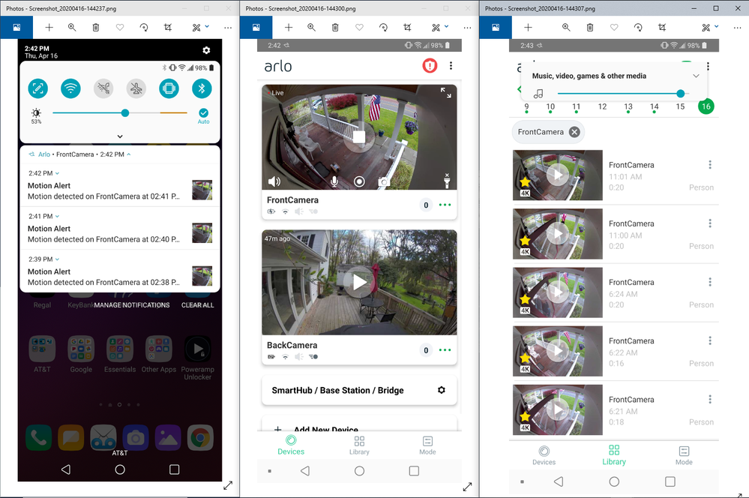Take FrontCamera snapshot
The width and height of the screenshot is (749, 498).
click(x=384, y=181)
